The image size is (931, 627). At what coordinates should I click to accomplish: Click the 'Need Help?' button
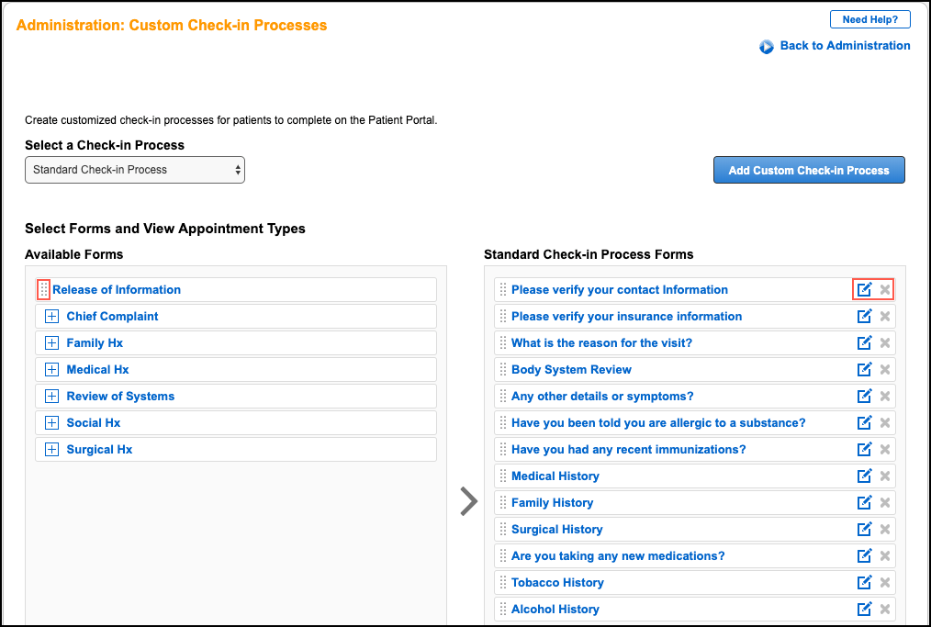click(869, 18)
